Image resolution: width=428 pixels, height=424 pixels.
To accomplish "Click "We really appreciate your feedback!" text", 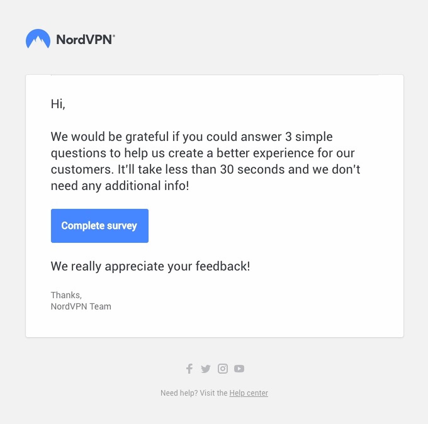I will tap(150, 266).
